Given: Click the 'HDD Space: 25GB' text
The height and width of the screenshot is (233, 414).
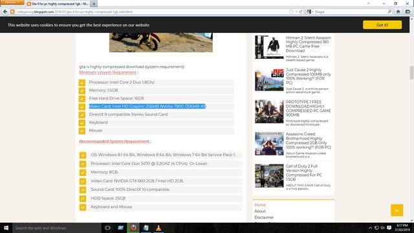Looking at the screenshot, I should [x=108, y=198].
